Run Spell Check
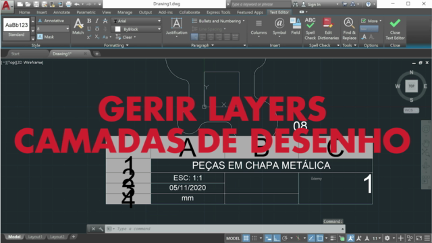 coord(310,28)
